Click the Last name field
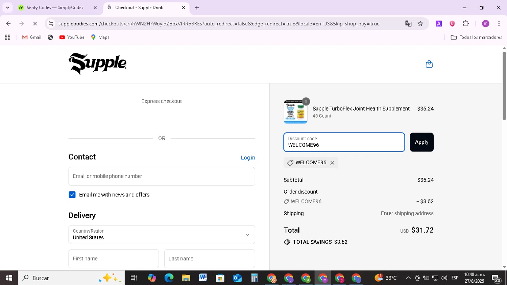Screen dimensions: 507x285 coord(210,259)
